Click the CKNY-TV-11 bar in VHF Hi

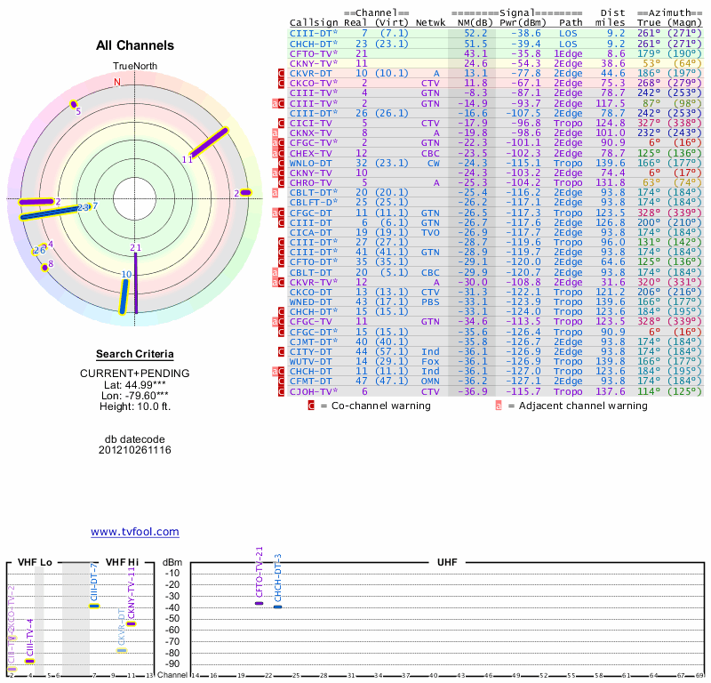(131, 623)
